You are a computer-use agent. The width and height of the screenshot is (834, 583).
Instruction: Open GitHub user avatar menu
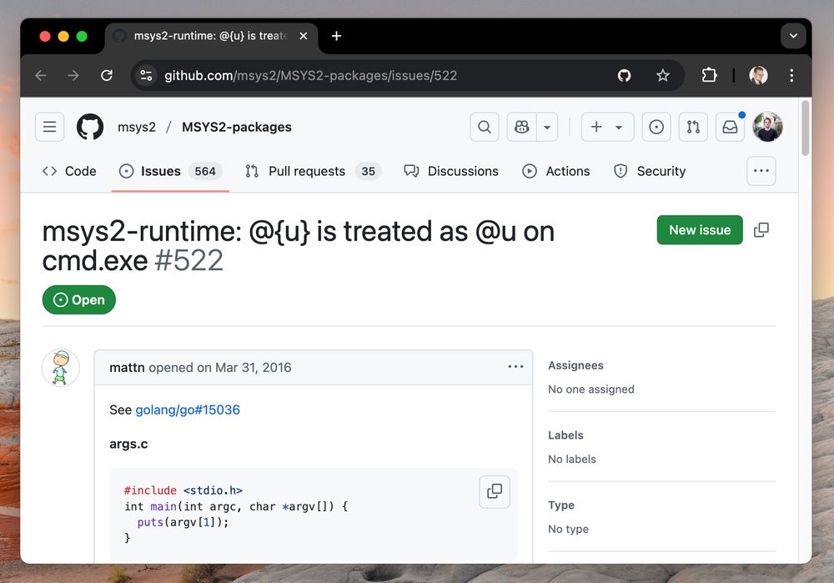[x=767, y=127]
